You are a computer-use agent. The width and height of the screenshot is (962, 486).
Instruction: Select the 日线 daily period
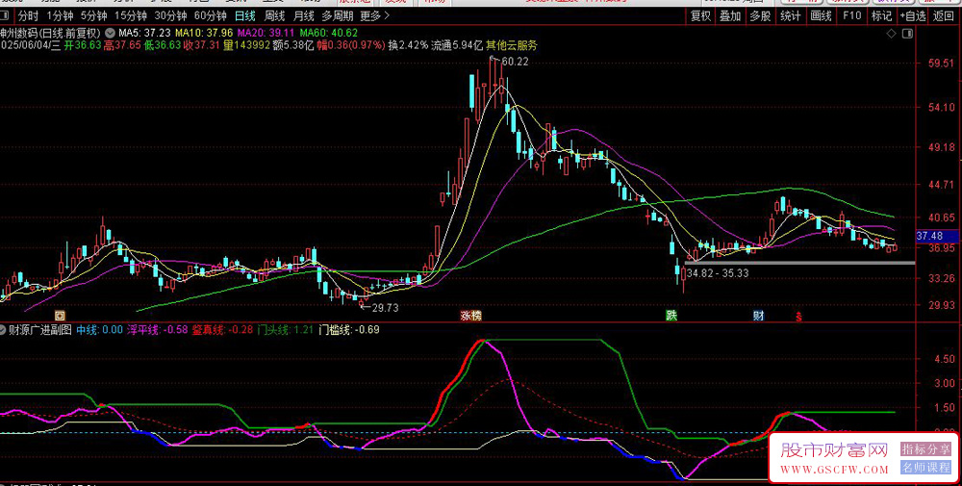[x=244, y=16]
